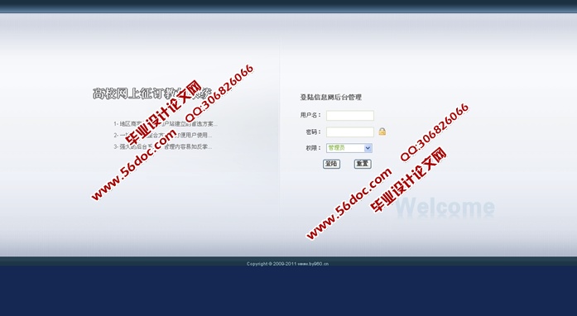Screen dimensions: 577x316
Task: Click the 登陆信息网后台管理 heading text
Action: pos(331,97)
